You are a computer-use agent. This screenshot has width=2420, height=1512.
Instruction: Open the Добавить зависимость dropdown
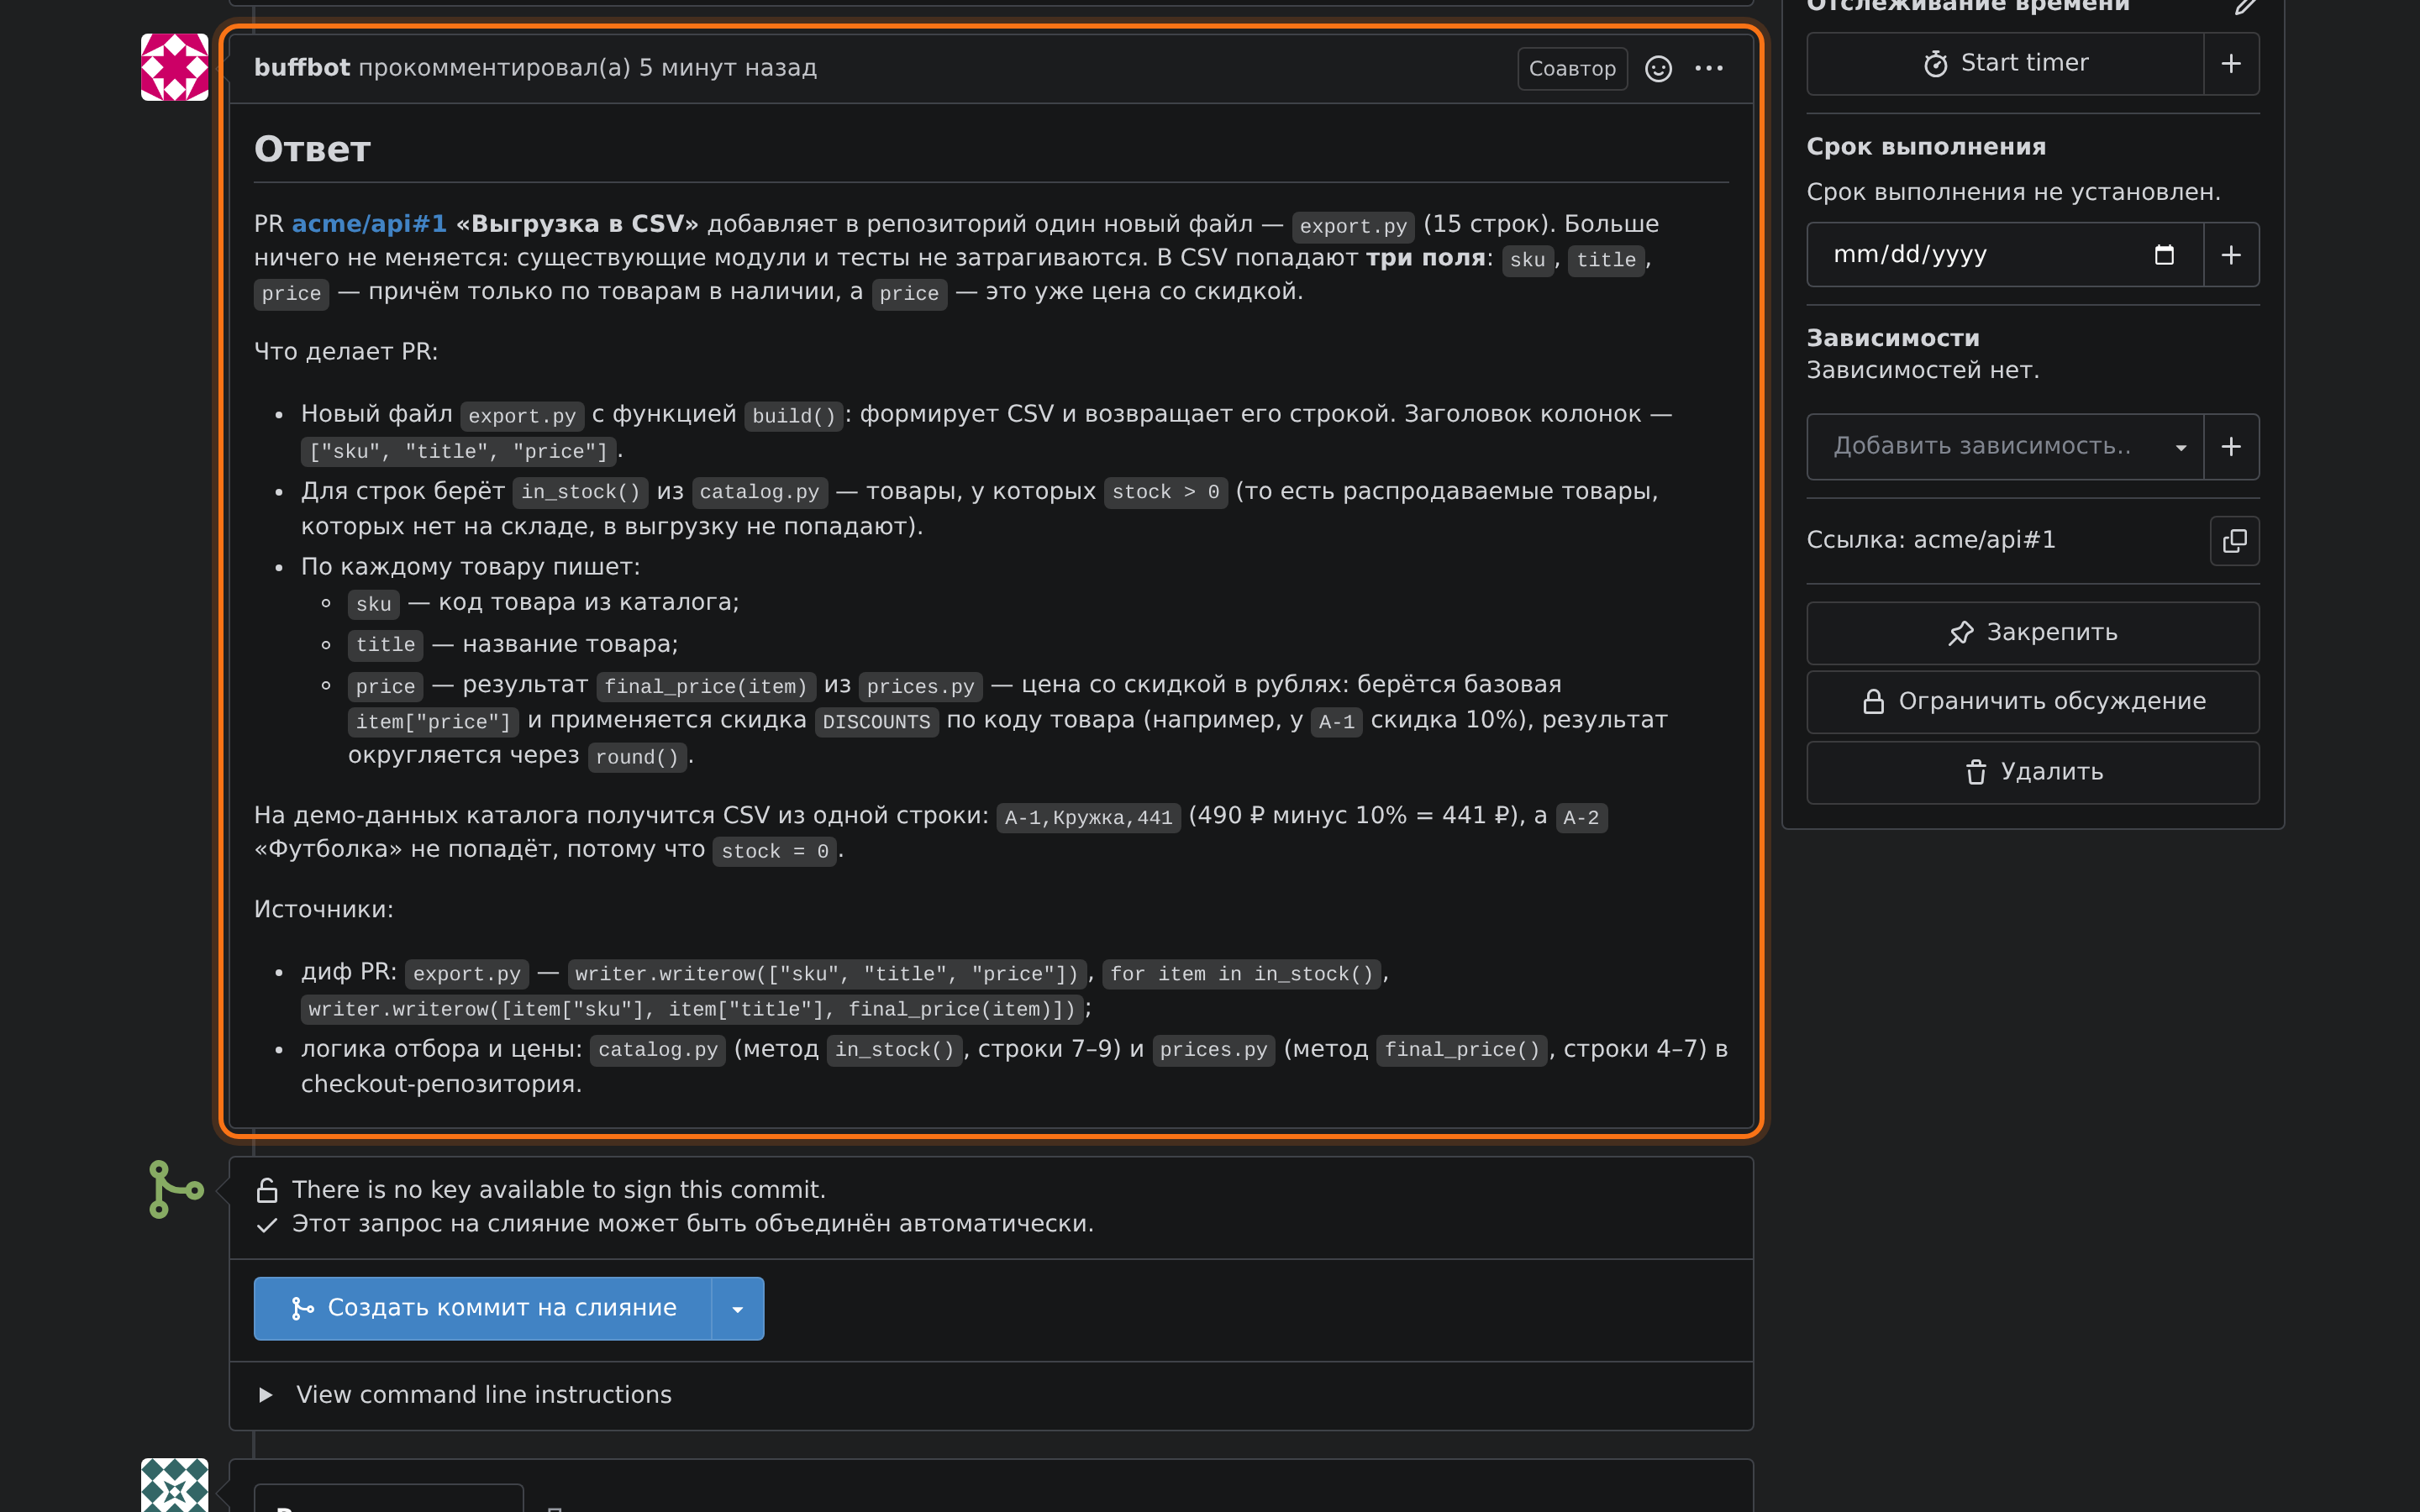(x=2005, y=447)
